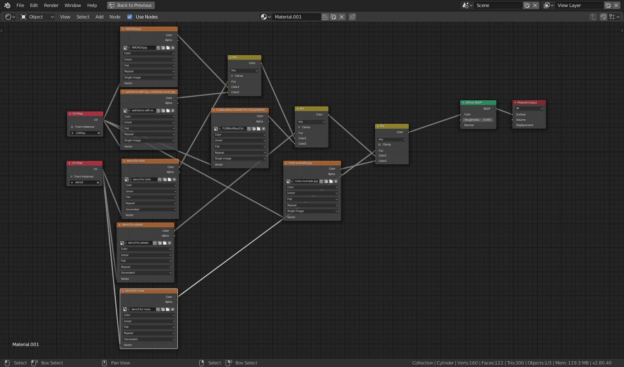624x367 pixels.
Task: Click the Material.001 name field
Action: coord(296,17)
